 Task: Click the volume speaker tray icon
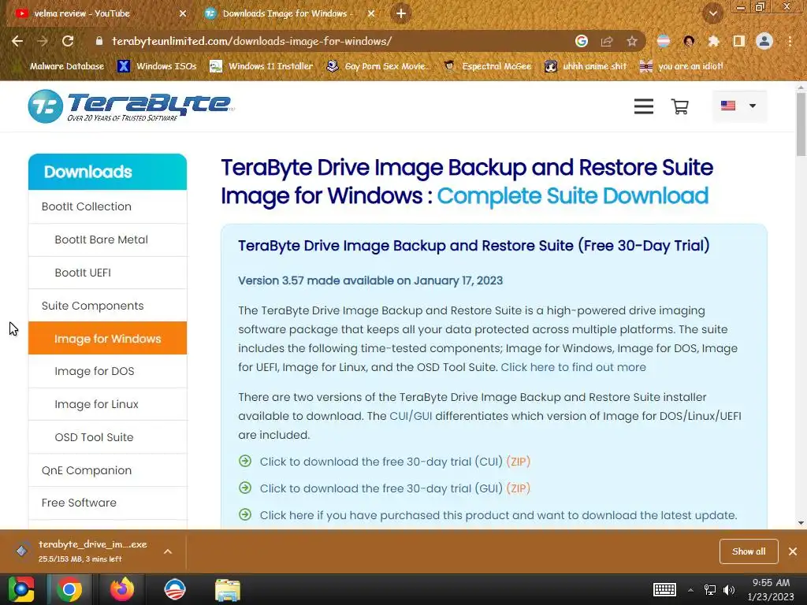[729, 590]
